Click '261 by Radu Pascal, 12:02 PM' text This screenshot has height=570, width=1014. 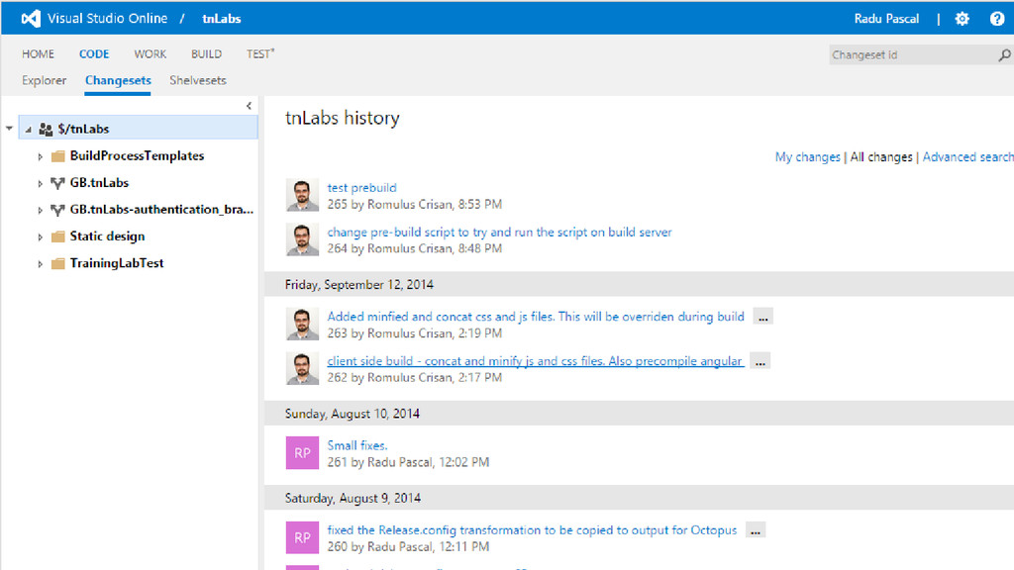tap(408, 462)
